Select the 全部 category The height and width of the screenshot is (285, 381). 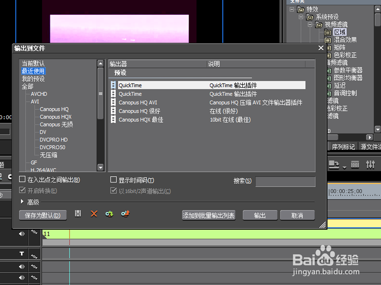pyautogui.click(x=28, y=86)
